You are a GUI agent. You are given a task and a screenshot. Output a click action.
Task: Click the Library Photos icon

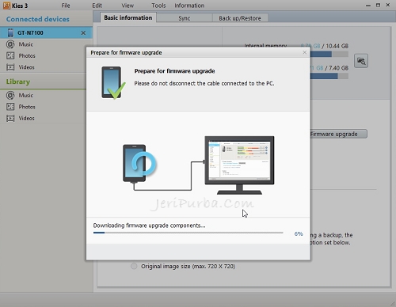(10, 107)
